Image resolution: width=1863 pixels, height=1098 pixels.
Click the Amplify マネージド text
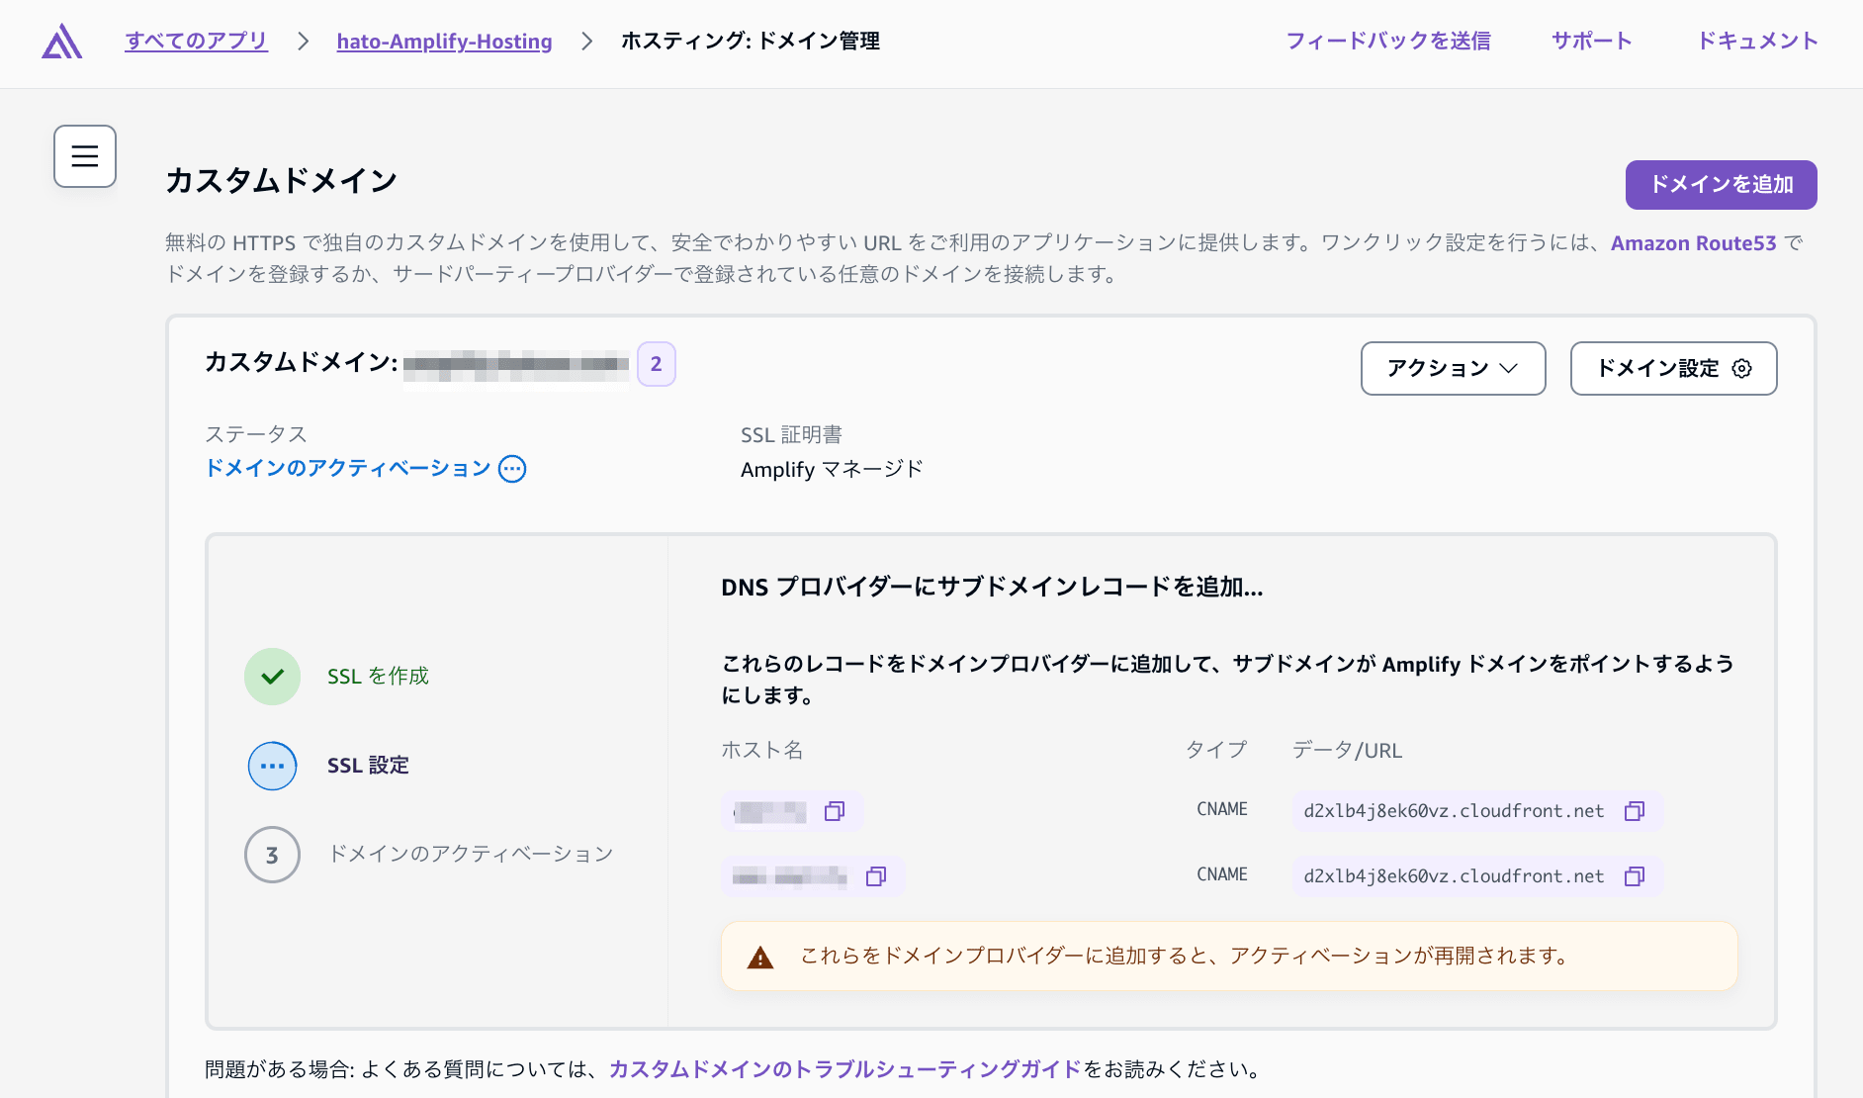[x=832, y=469]
